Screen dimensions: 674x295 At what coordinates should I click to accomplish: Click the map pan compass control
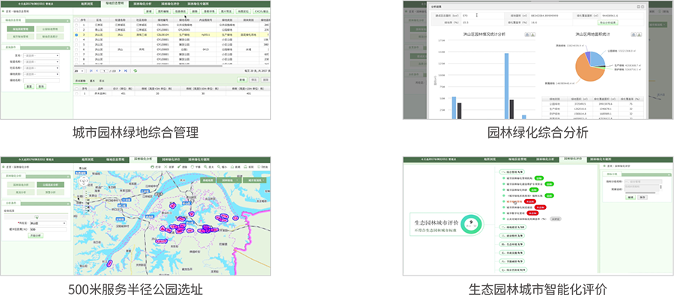coord(83,181)
